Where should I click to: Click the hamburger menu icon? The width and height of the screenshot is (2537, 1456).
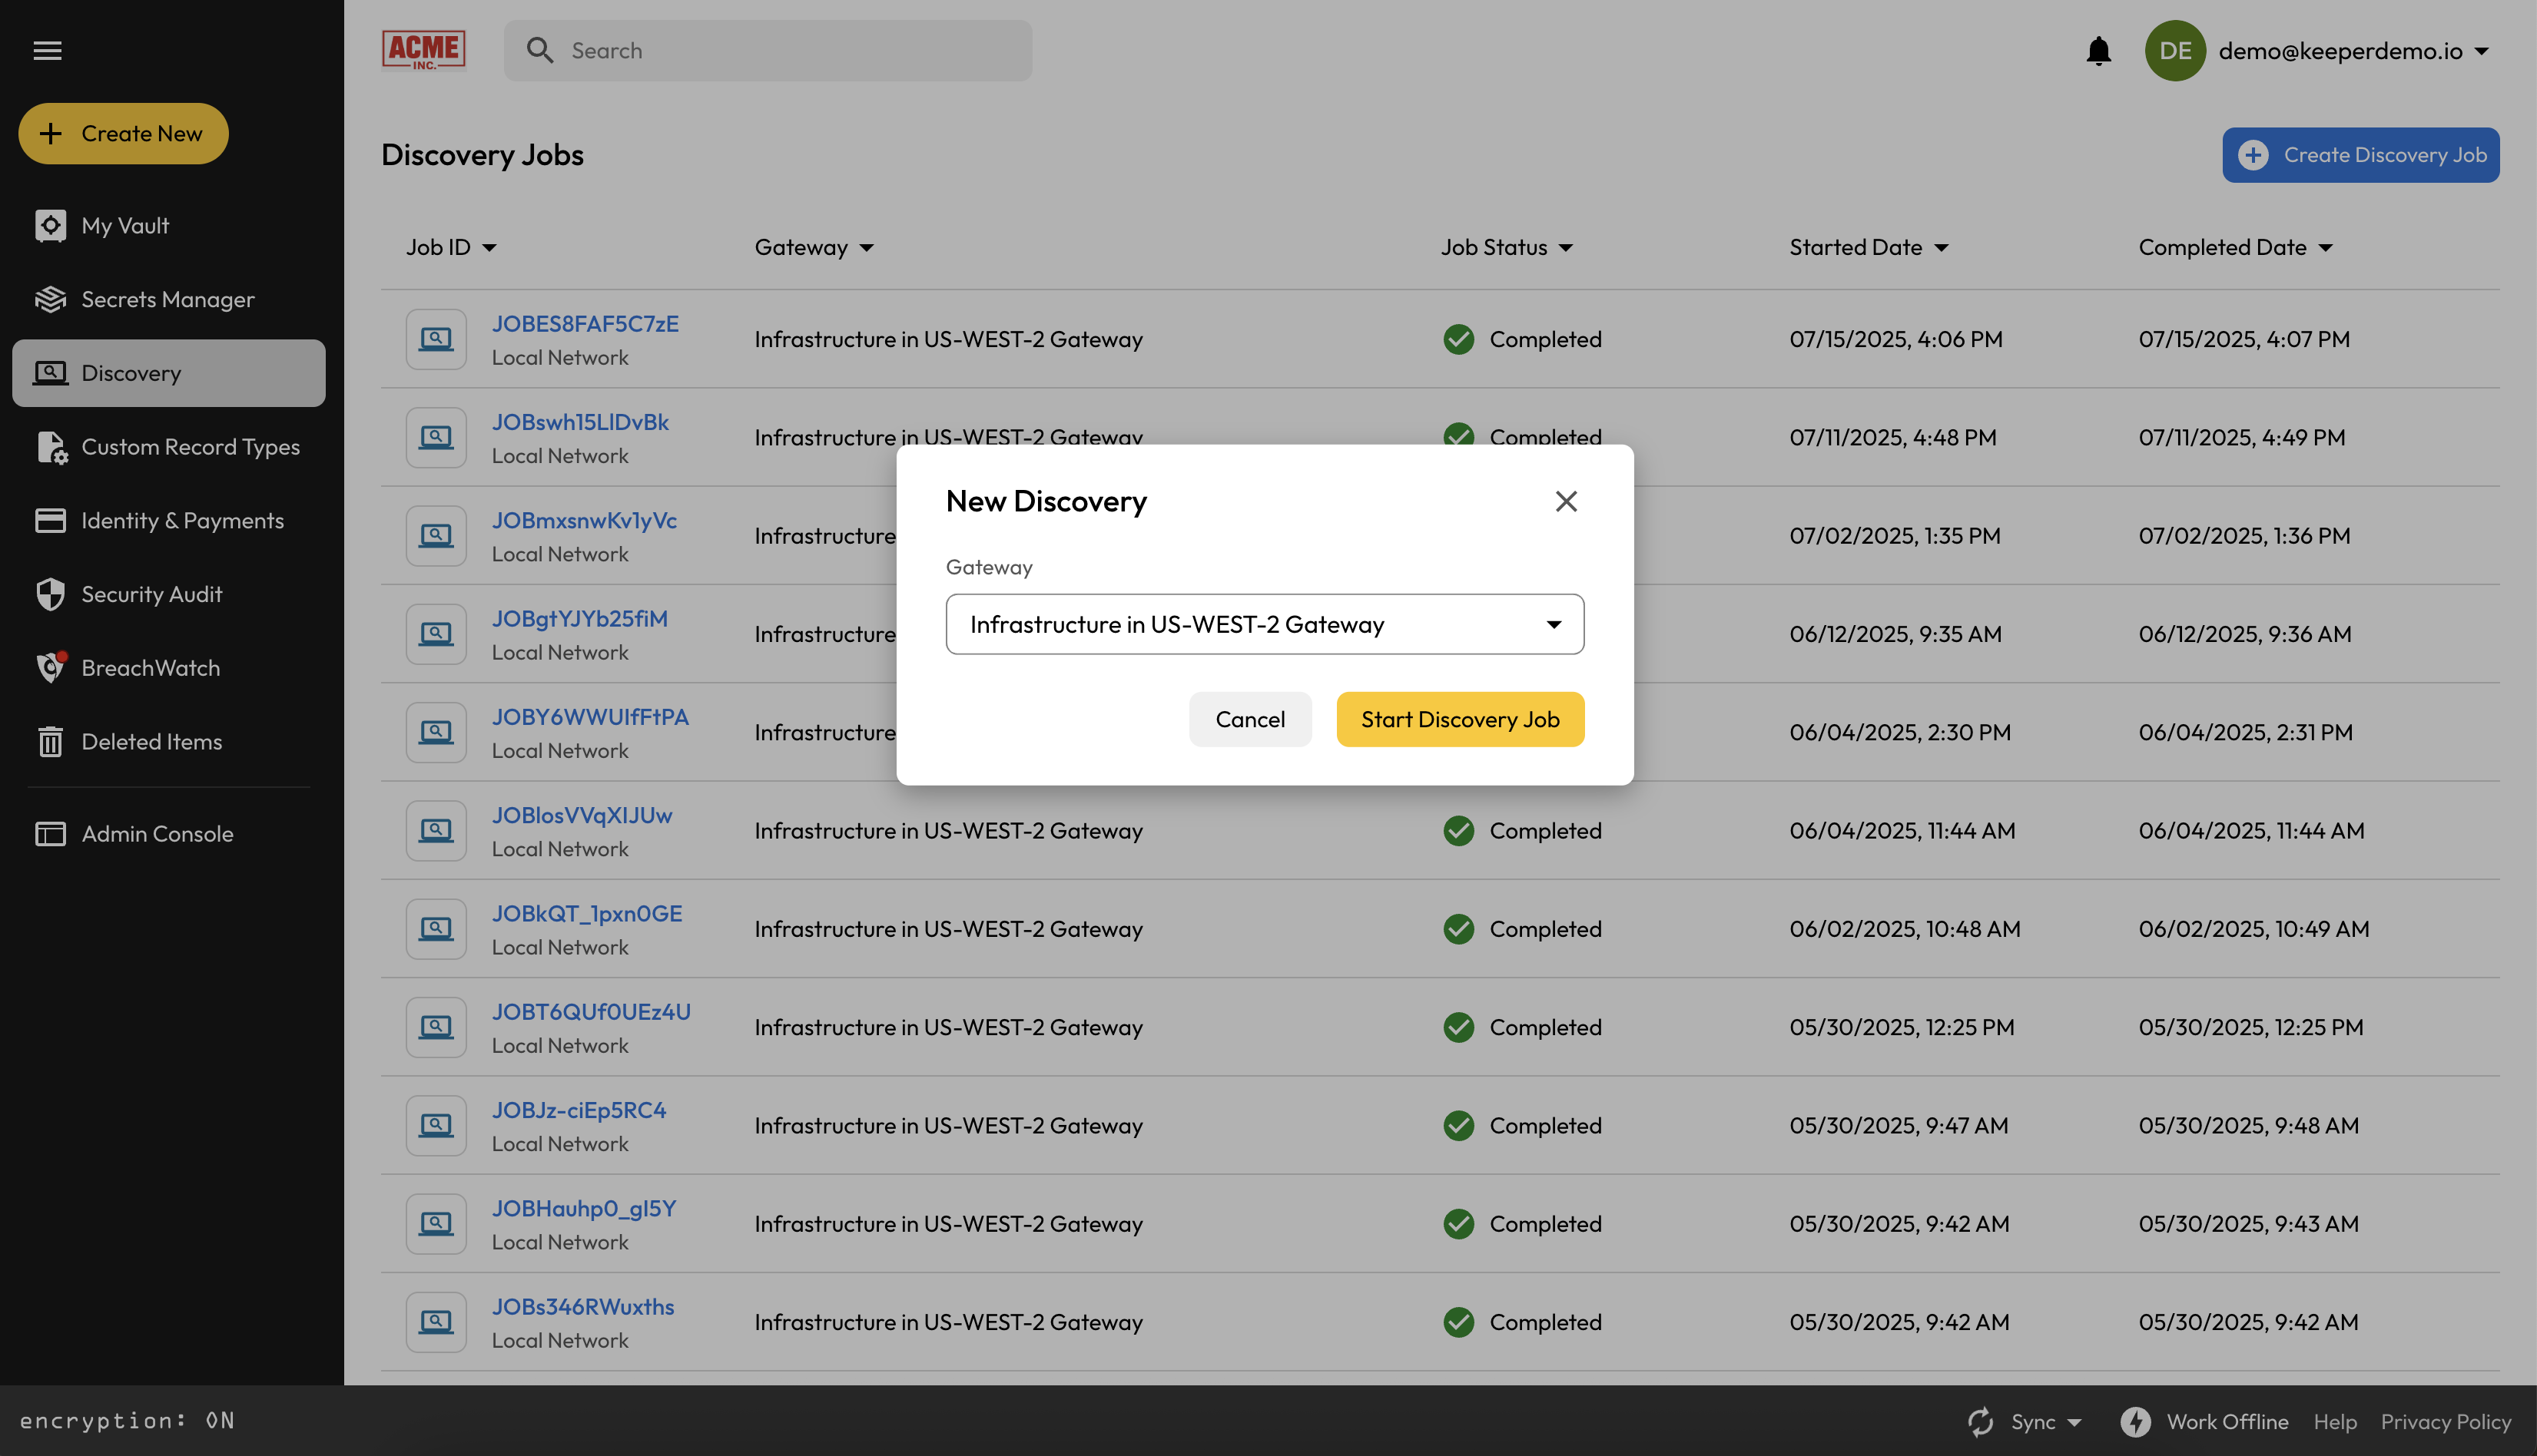[47, 50]
